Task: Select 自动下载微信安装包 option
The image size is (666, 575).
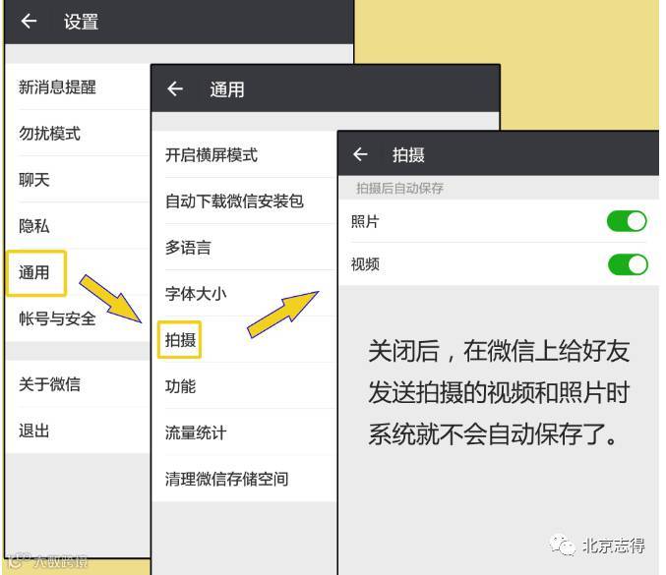Action: (244, 201)
